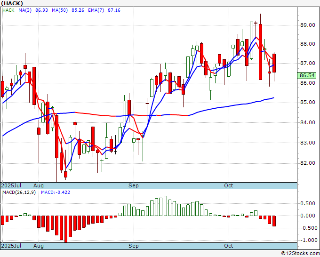Click the 82.00 price axis label

(x=307, y=163)
